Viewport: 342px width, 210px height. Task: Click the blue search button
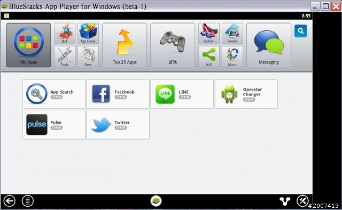(300, 31)
